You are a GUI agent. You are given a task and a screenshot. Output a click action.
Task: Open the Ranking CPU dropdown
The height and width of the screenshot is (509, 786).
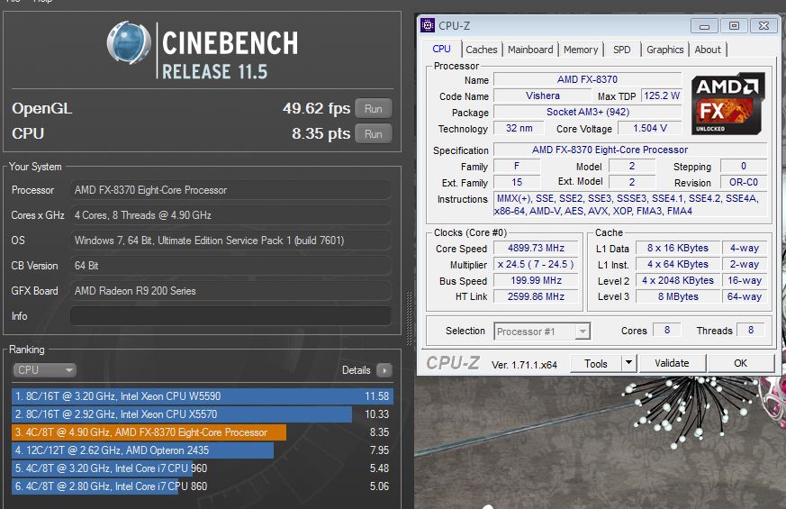pyautogui.click(x=44, y=370)
